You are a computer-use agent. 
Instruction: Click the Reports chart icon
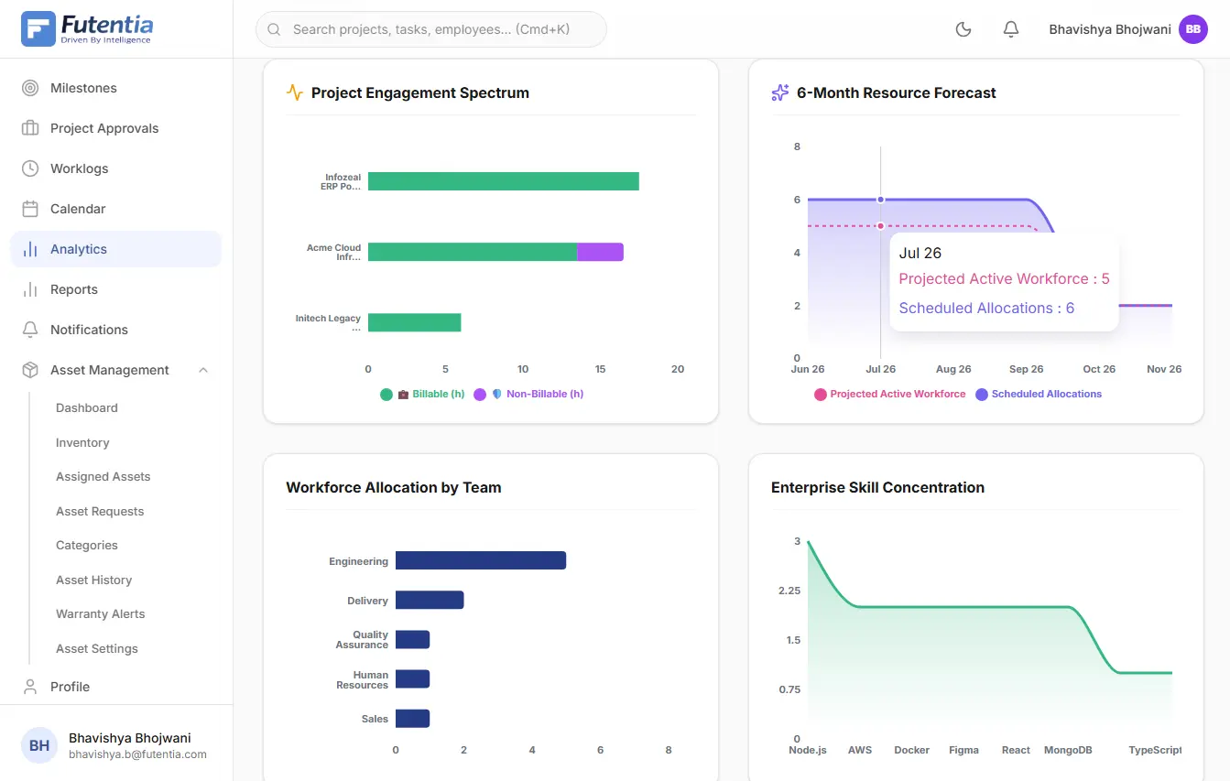[30, 289]
